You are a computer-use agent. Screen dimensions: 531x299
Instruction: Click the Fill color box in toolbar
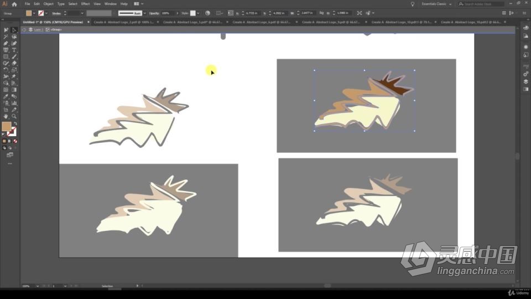7,126
